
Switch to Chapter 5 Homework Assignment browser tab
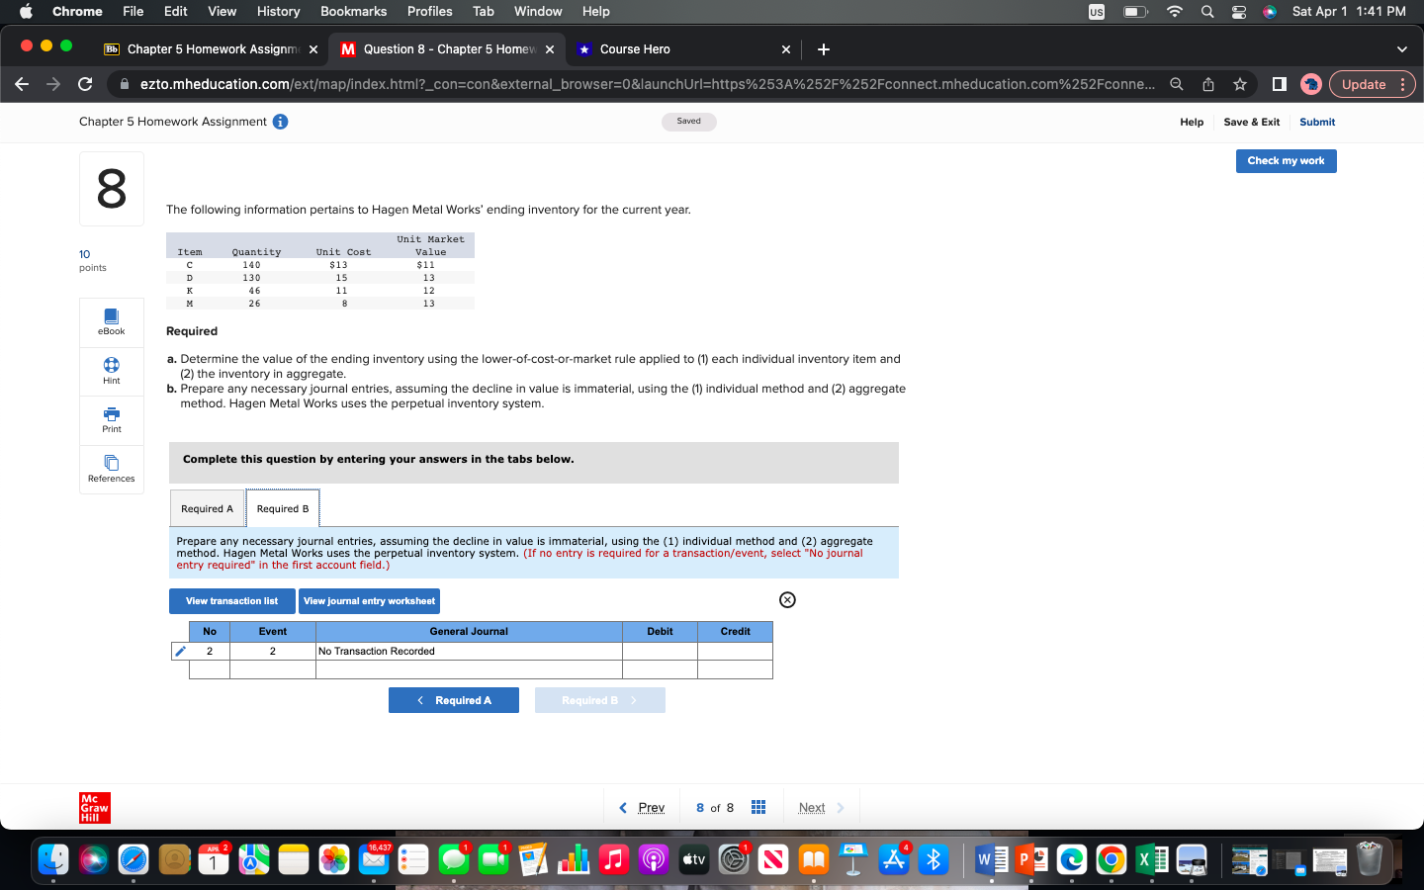click(x=212, y=49)
